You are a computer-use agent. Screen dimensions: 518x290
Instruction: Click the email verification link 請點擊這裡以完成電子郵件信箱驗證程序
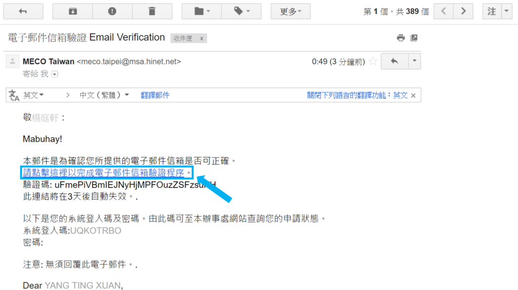tap(103, 173)
